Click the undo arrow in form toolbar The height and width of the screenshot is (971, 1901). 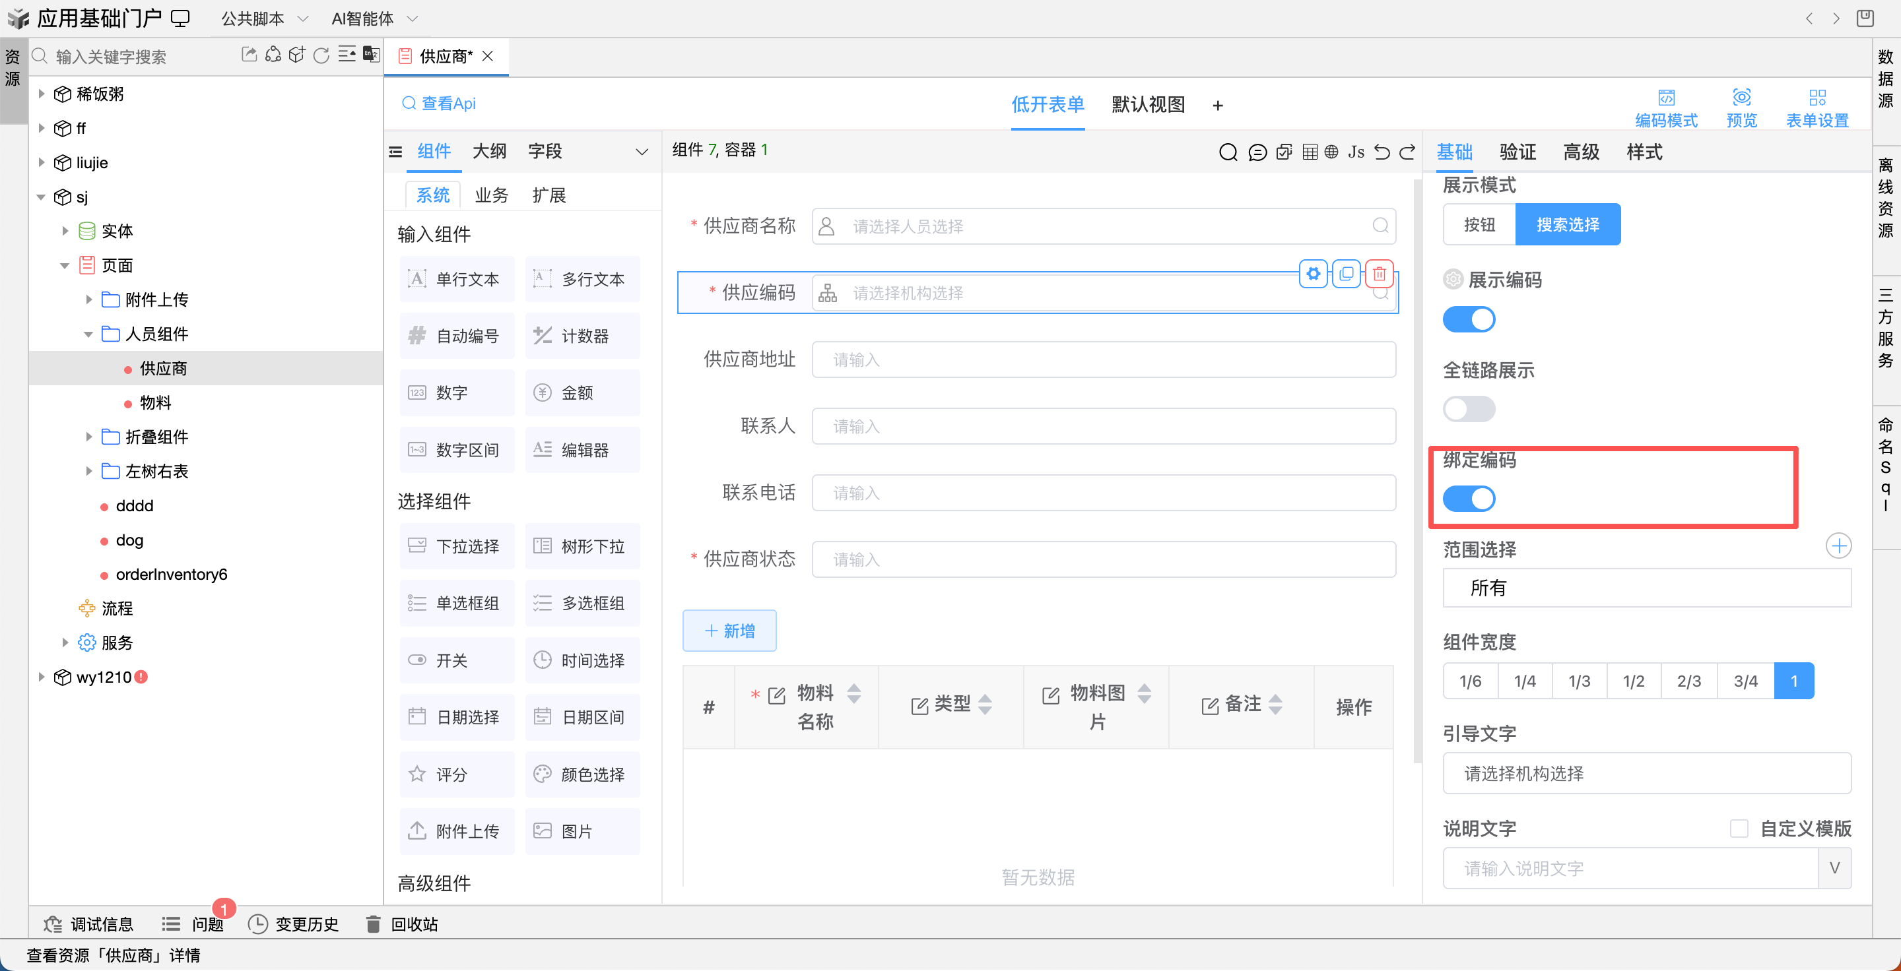click(1382, 152)
